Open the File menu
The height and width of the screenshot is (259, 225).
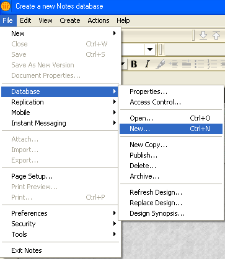pos(8,20)
